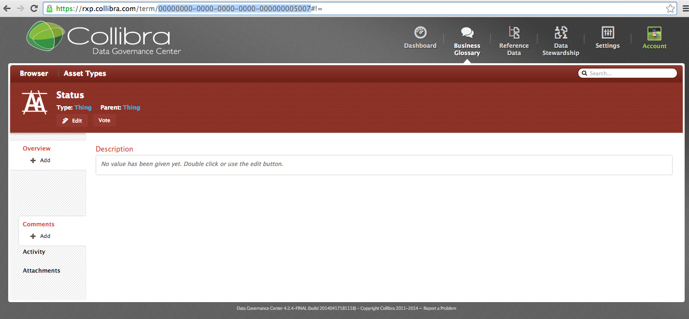Click the plus icon under Overview
Viewport: 689px width, 319px height.
33,160
